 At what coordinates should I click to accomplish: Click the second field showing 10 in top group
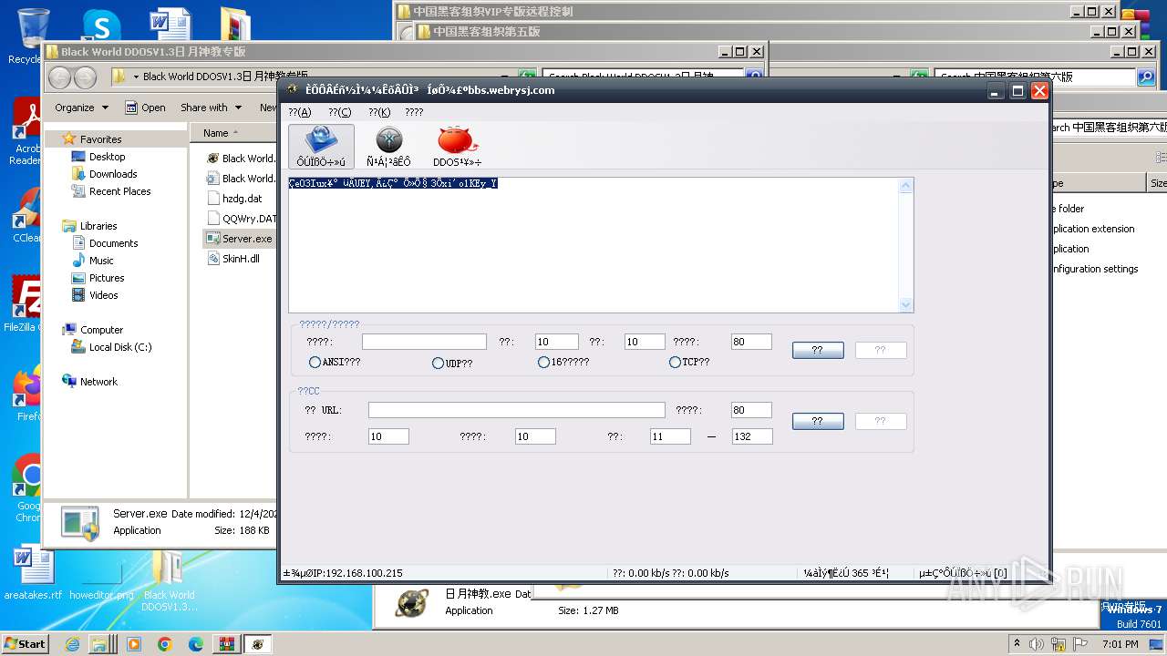click(x=645, y=342)
